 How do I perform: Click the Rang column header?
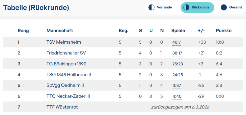(x=23, y=31)
